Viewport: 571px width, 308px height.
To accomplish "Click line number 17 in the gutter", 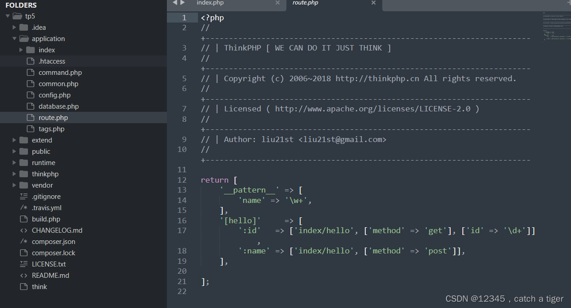I will click(182, 230).
